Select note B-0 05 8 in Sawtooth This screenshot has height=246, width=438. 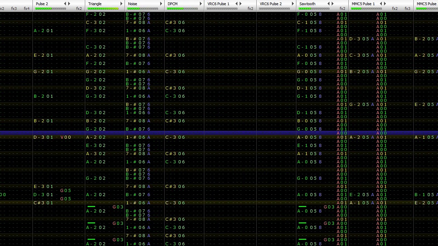point(309,121)
